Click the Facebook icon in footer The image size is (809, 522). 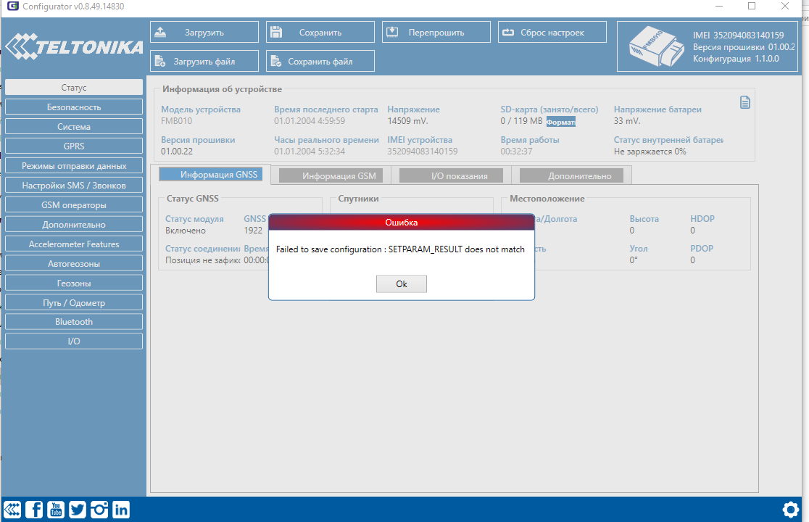(x=34, y=510)
